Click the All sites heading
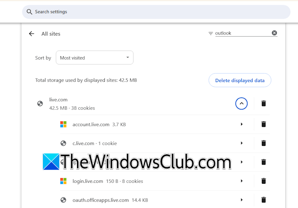 click(51, 34)
